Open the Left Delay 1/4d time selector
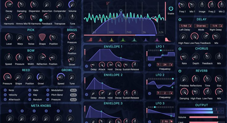This screenshot has height=123, width=227. coord(183,26)
